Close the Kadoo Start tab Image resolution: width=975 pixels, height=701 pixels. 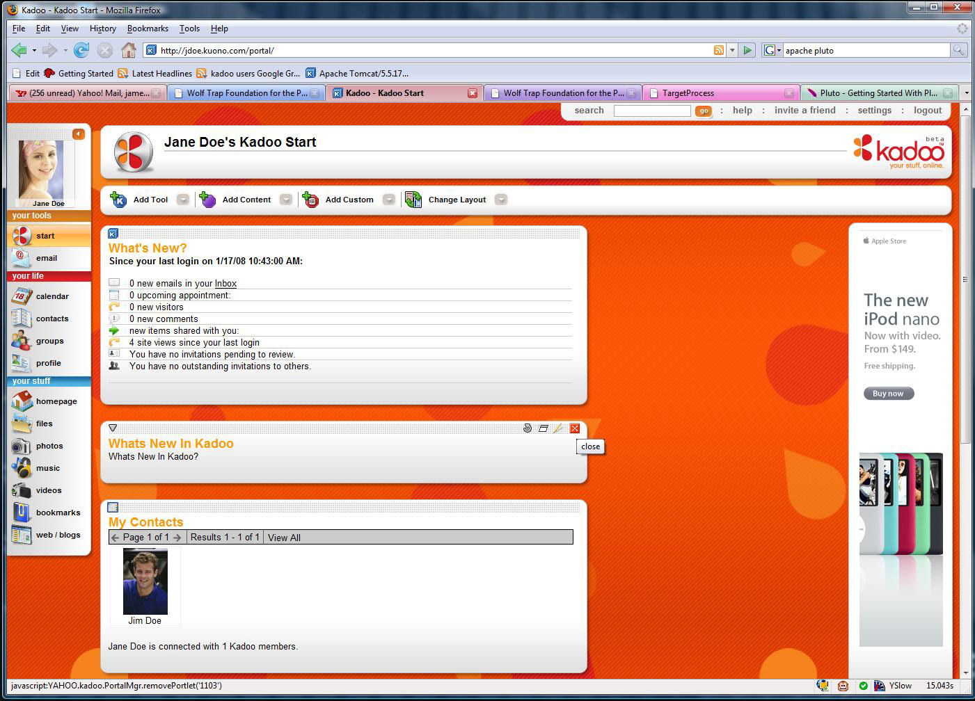473,93
